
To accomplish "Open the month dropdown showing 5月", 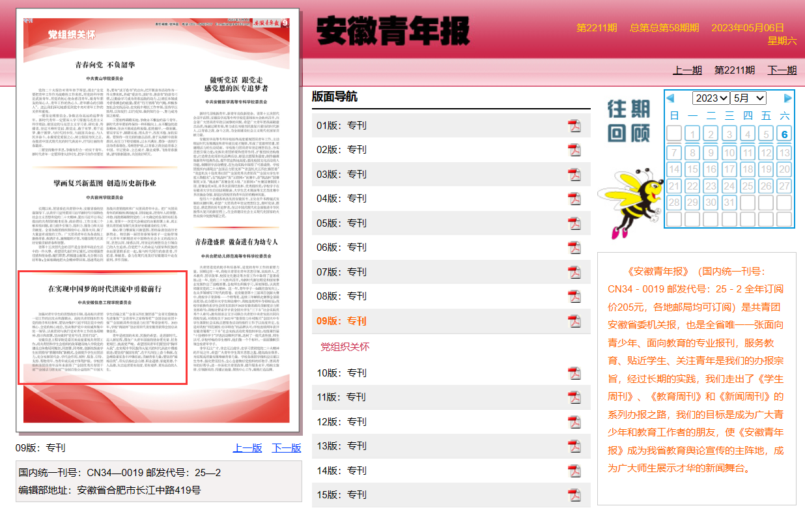I will click(748, 98).
